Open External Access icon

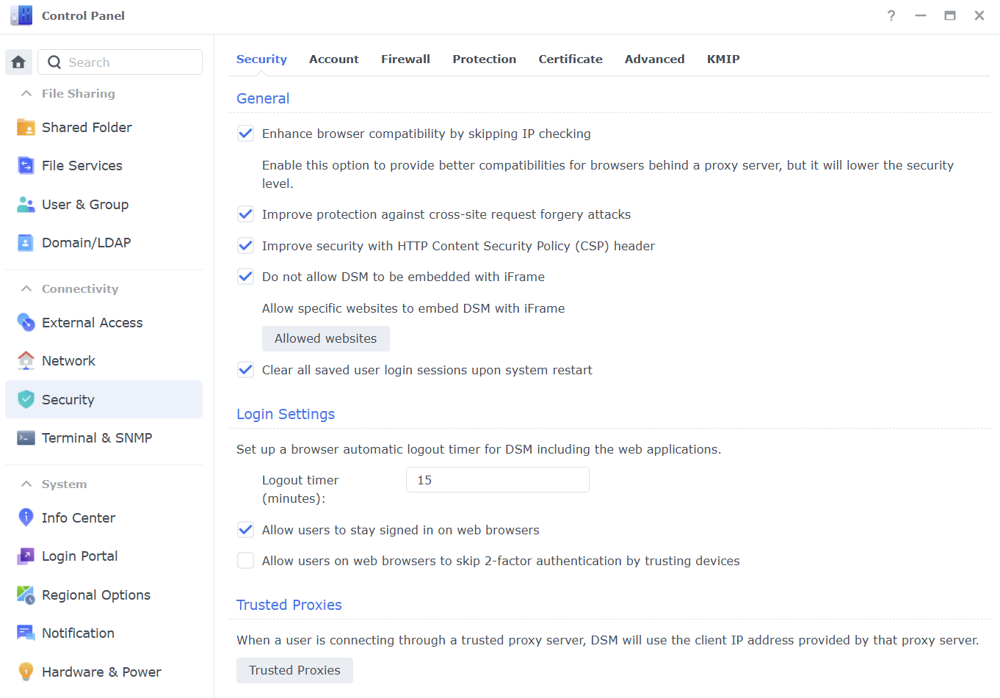pyautogui.click(x=26, y=322)
